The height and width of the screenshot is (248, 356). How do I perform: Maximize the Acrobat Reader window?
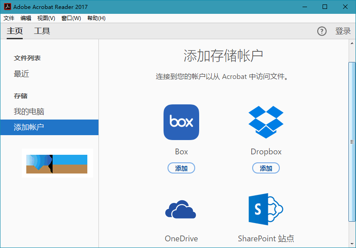[x=325, y=7]
